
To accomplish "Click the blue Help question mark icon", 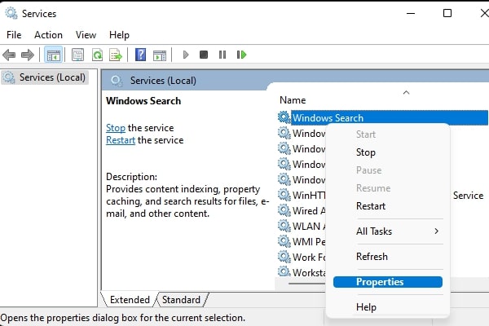I will point(140,55).
